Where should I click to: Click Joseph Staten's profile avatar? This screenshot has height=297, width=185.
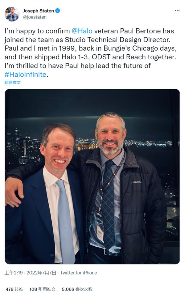(12, 14)
